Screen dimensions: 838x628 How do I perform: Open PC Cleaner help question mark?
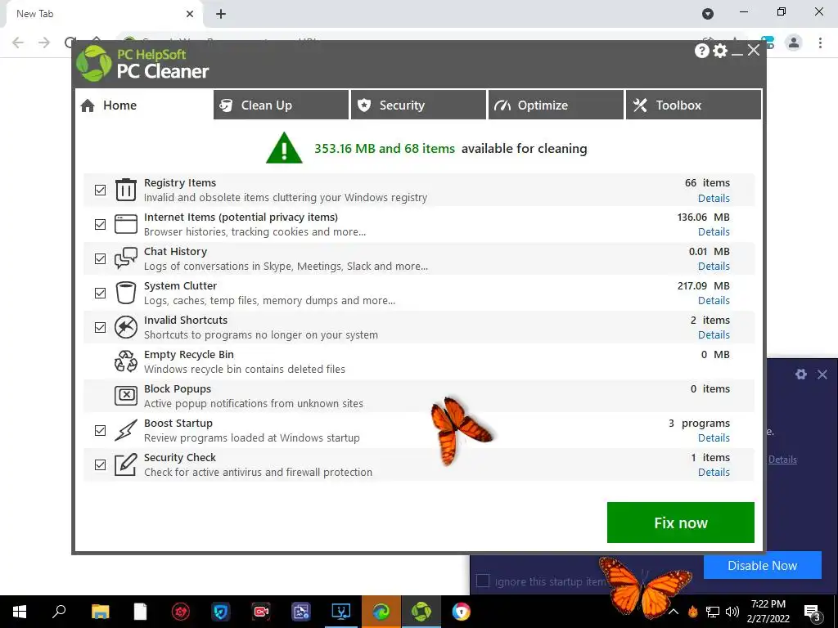[x=701, y=51]
